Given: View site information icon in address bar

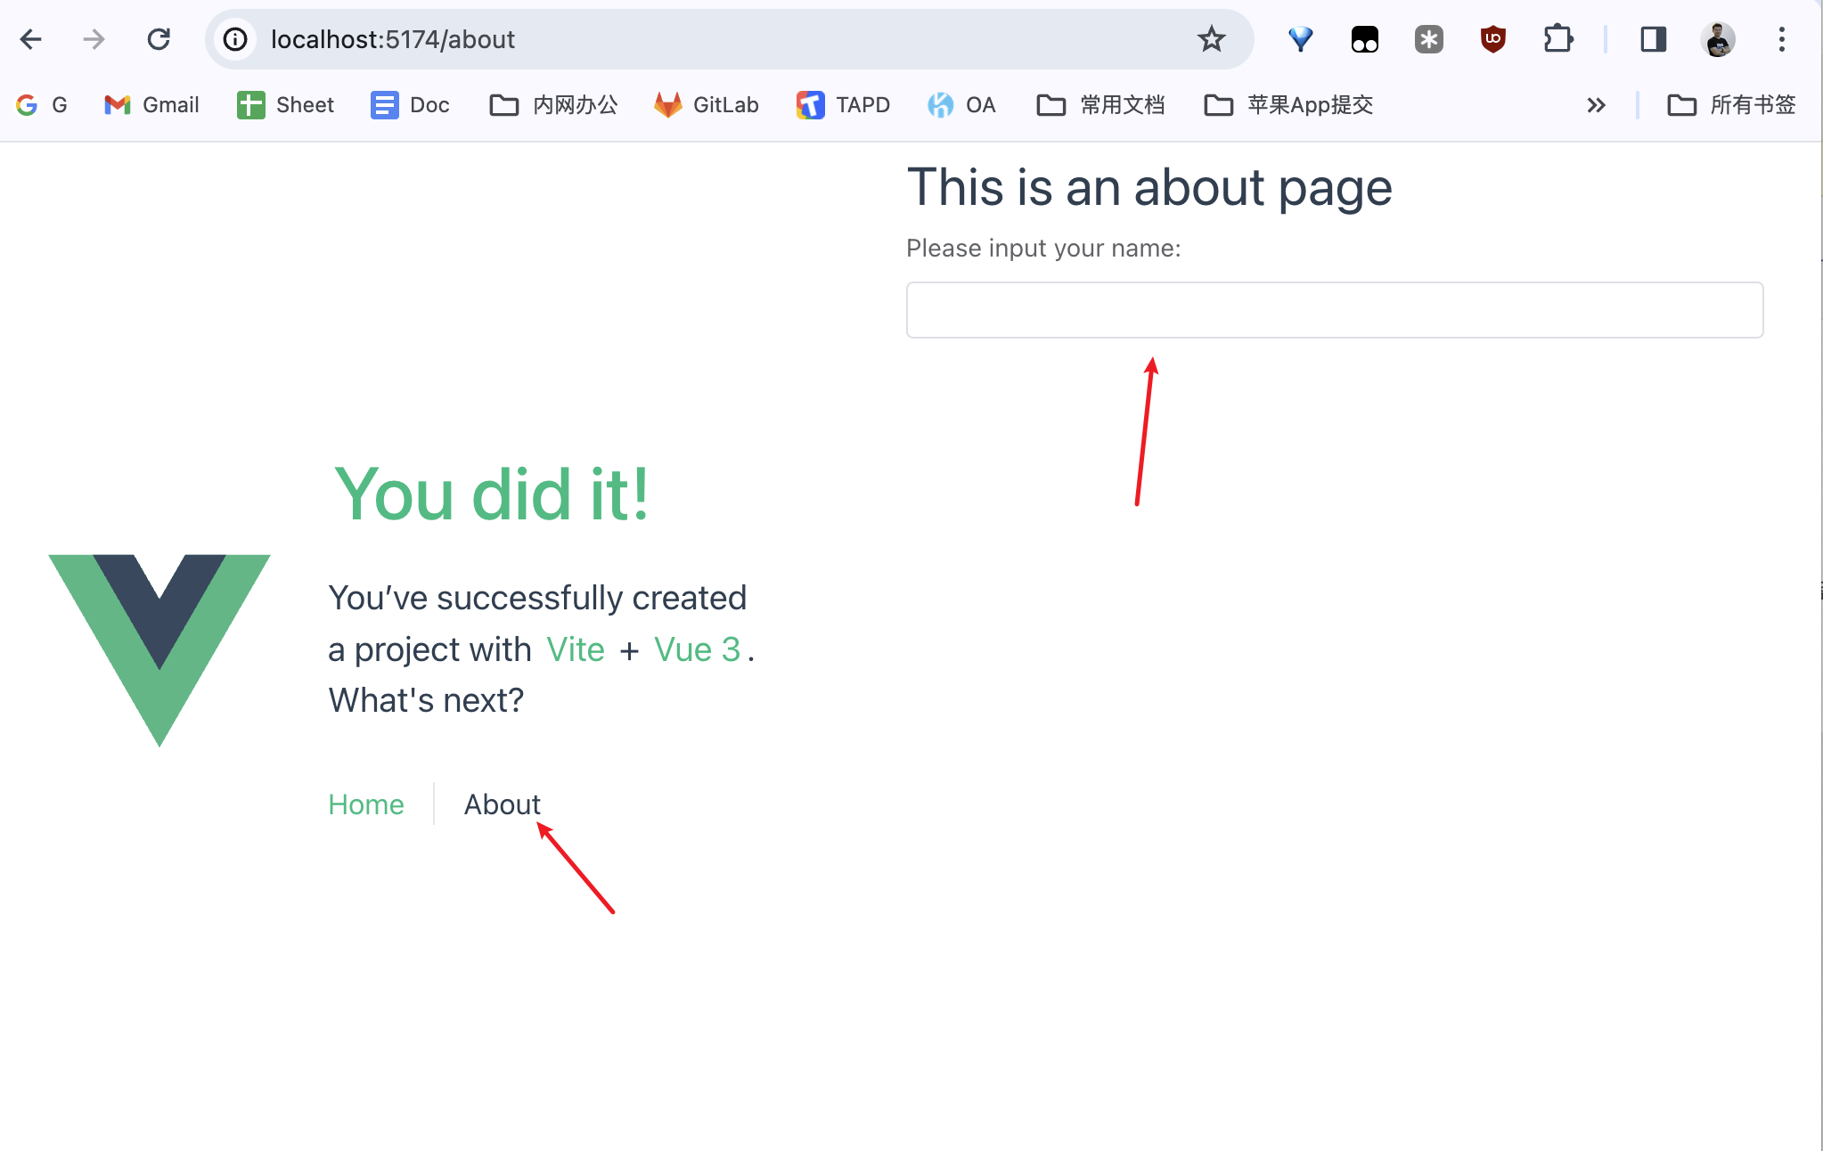Looking at the screenshot, I should pyautogui.click(x=235, y=39).
